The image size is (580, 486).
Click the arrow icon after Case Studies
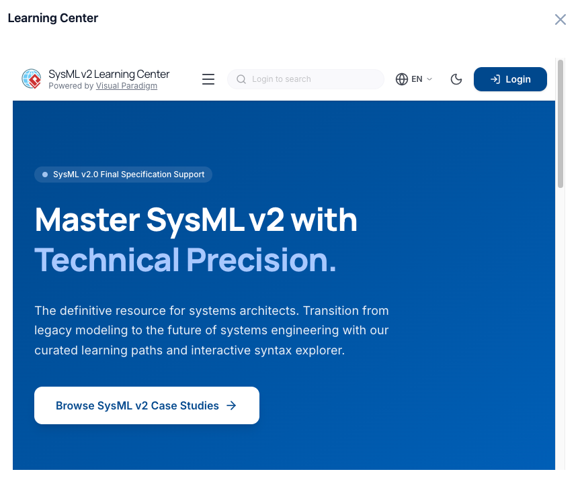point(231,405)
